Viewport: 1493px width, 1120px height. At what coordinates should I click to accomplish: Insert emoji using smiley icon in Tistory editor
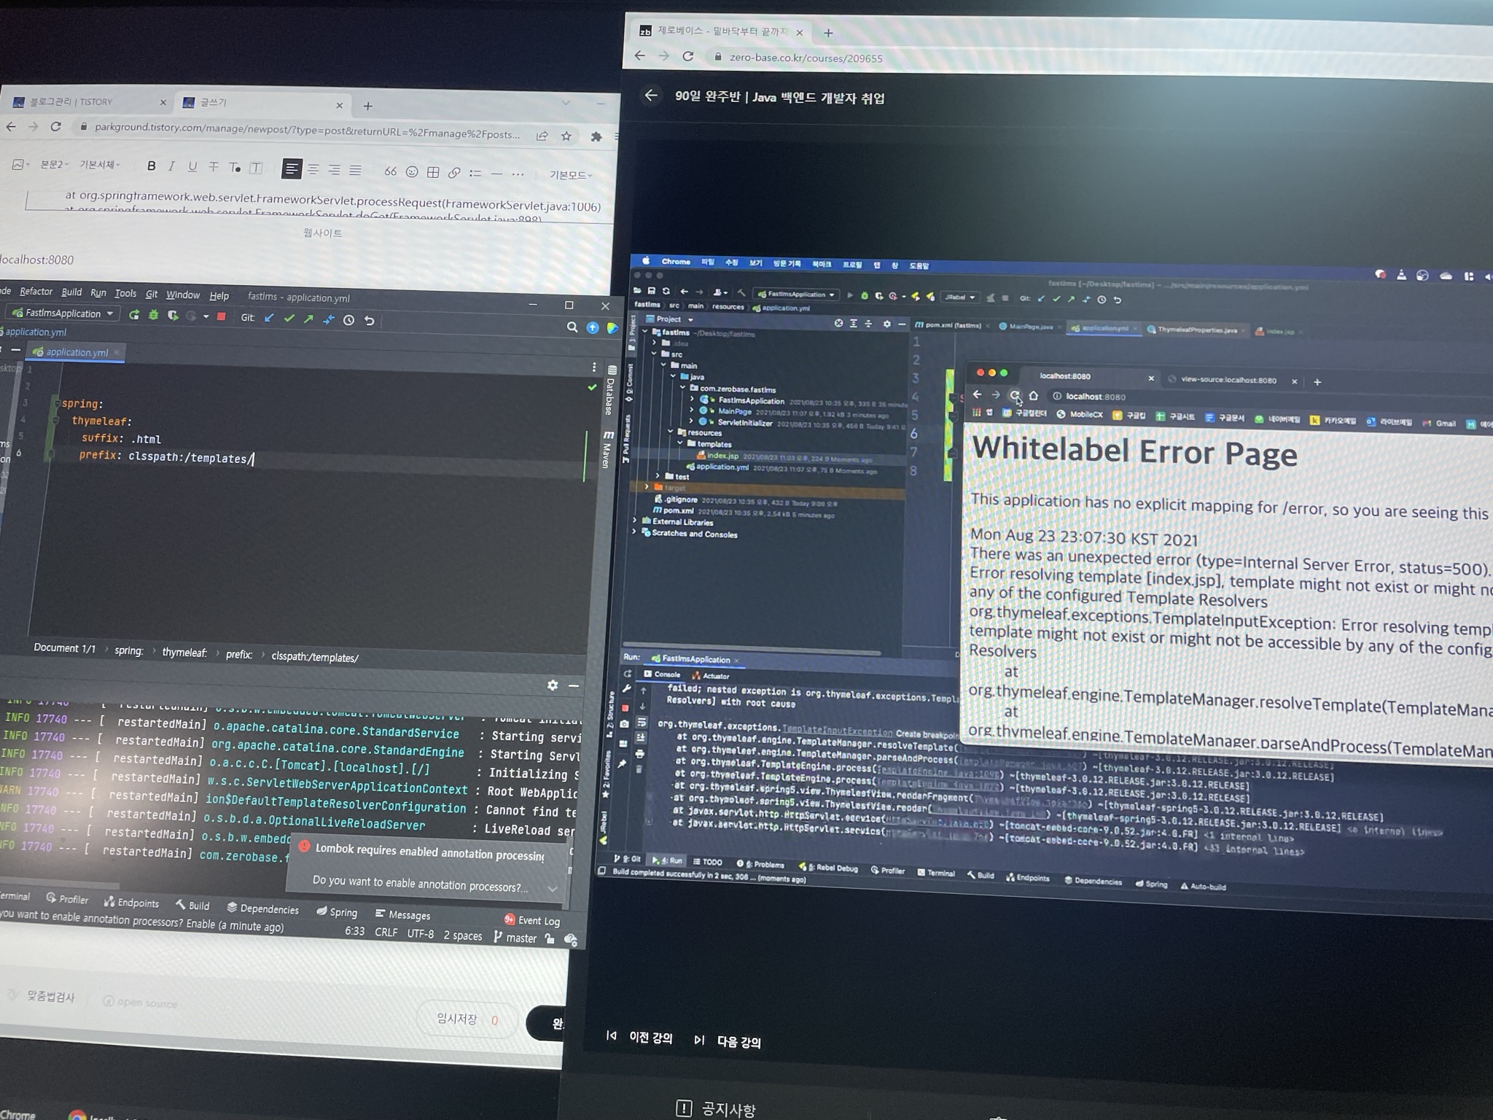point(412,172)
